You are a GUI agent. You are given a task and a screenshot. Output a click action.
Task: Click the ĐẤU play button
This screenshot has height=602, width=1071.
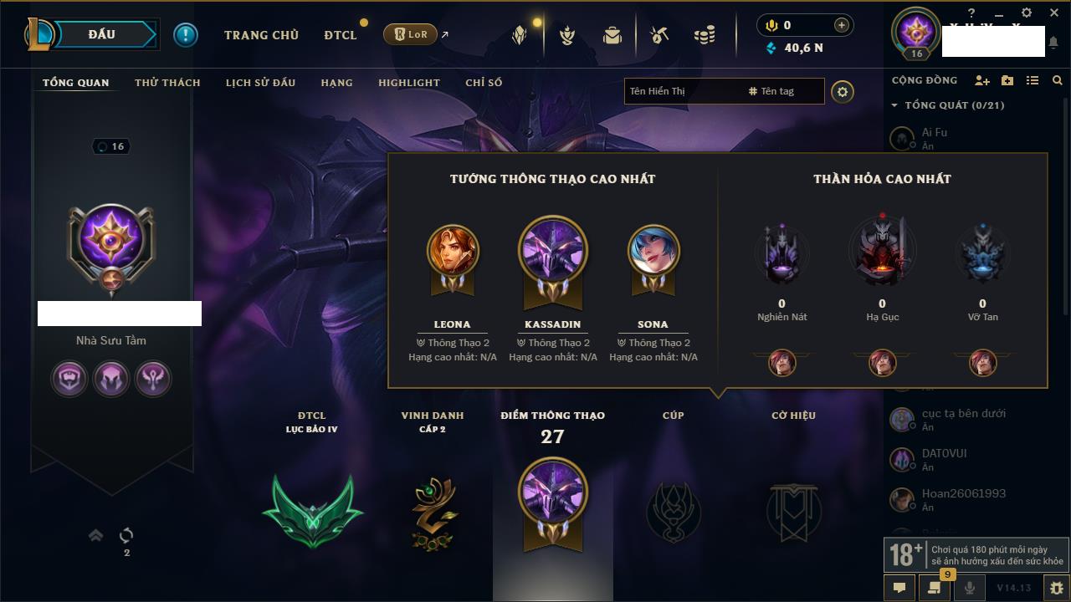(103, 34)
